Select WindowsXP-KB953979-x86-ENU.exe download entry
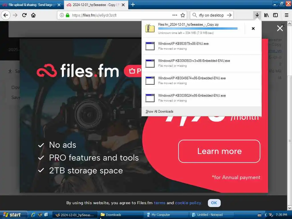The width and height of the screenshot is (292, 219). click(x=202, y=46)
